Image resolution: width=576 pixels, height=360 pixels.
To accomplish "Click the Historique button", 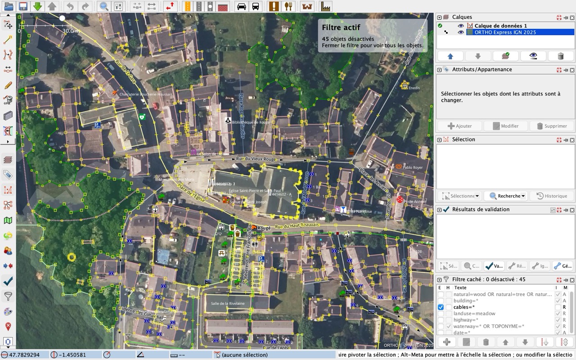I will point(551,196).
